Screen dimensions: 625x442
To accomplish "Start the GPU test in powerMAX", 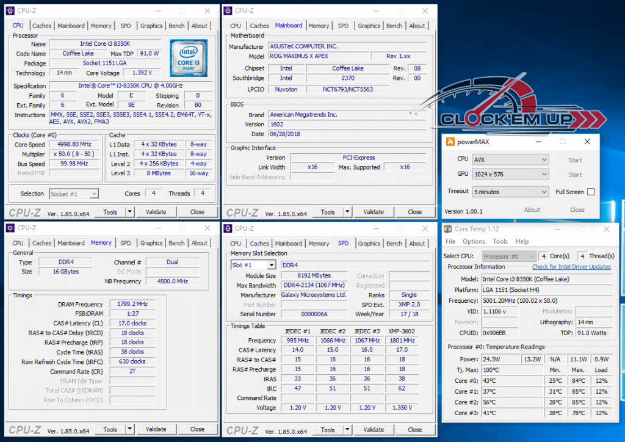I will 575,175.
